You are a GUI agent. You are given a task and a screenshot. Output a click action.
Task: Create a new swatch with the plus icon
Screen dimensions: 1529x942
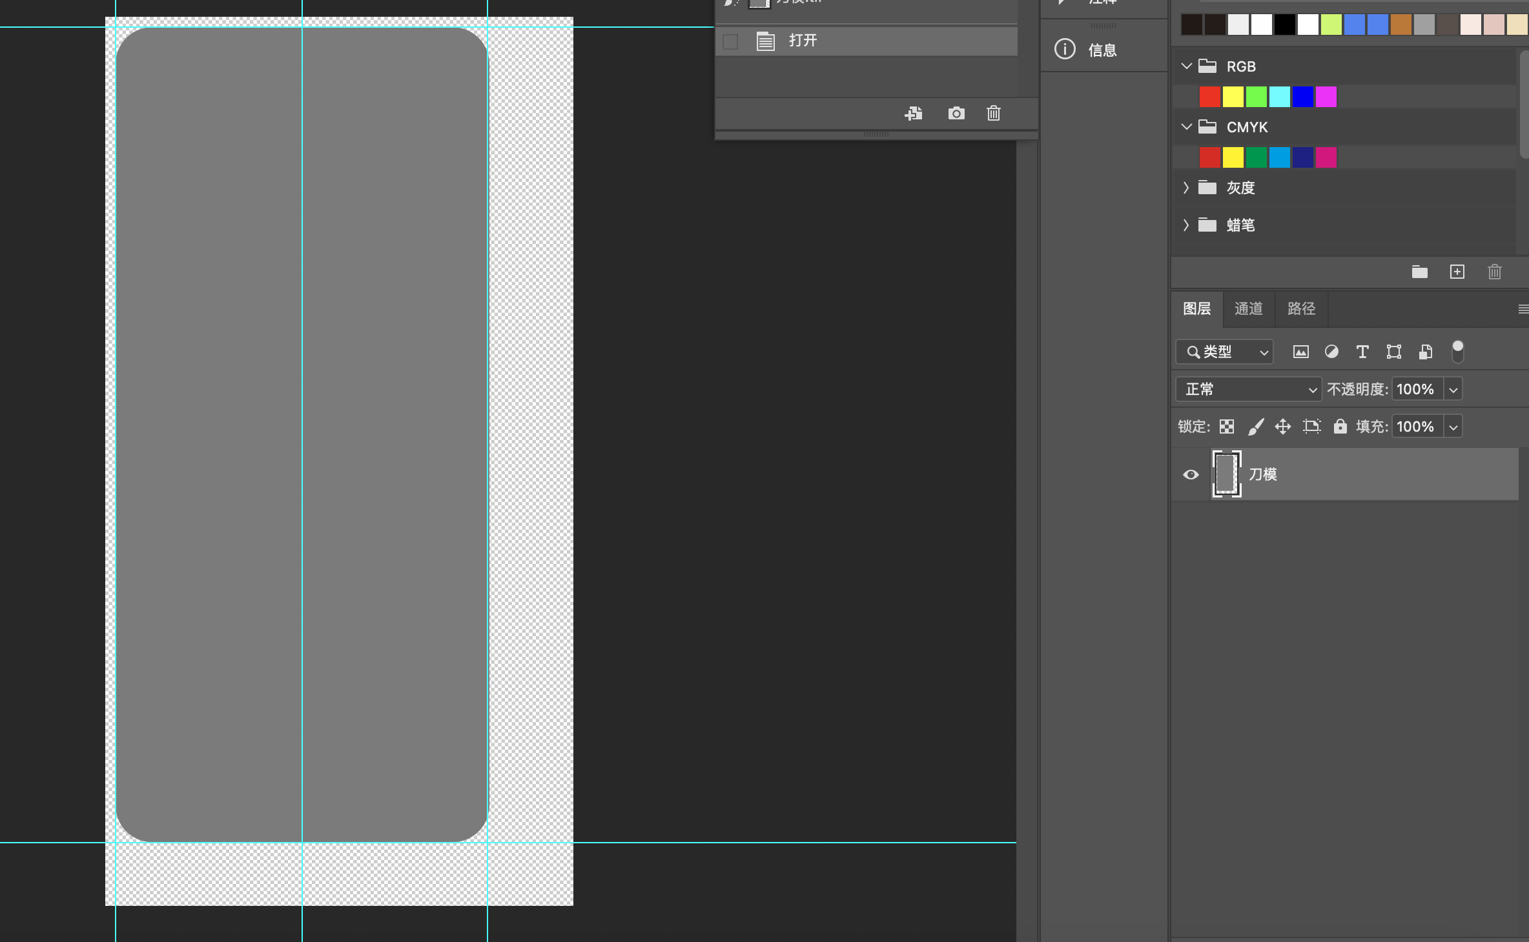pyautogui.click(x=1457, y=272)
